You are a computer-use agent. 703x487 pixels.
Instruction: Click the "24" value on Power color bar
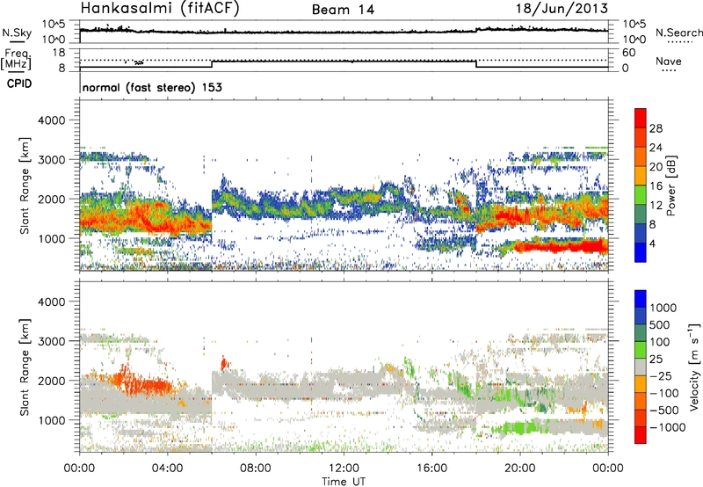click(656, 148)
